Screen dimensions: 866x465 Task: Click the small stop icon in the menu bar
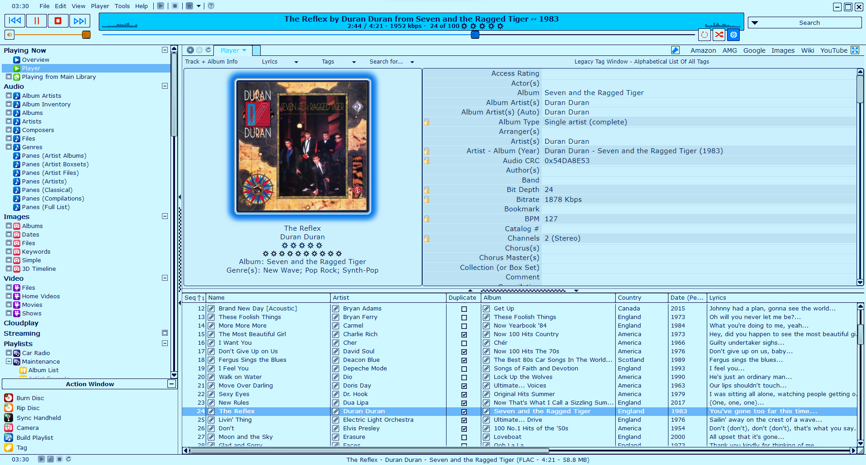175,6
